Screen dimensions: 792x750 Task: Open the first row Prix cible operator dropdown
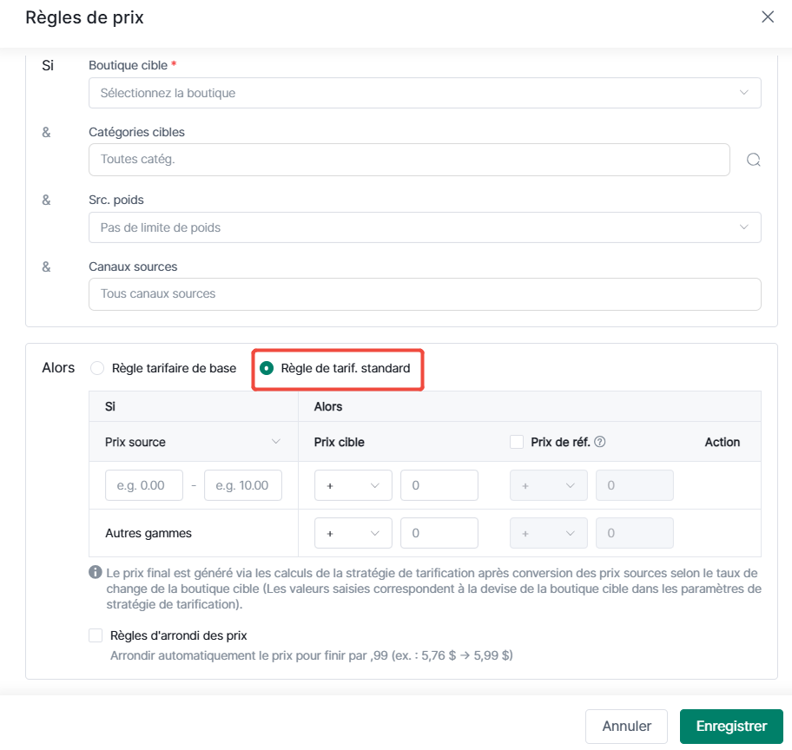(x=353, y=485)
